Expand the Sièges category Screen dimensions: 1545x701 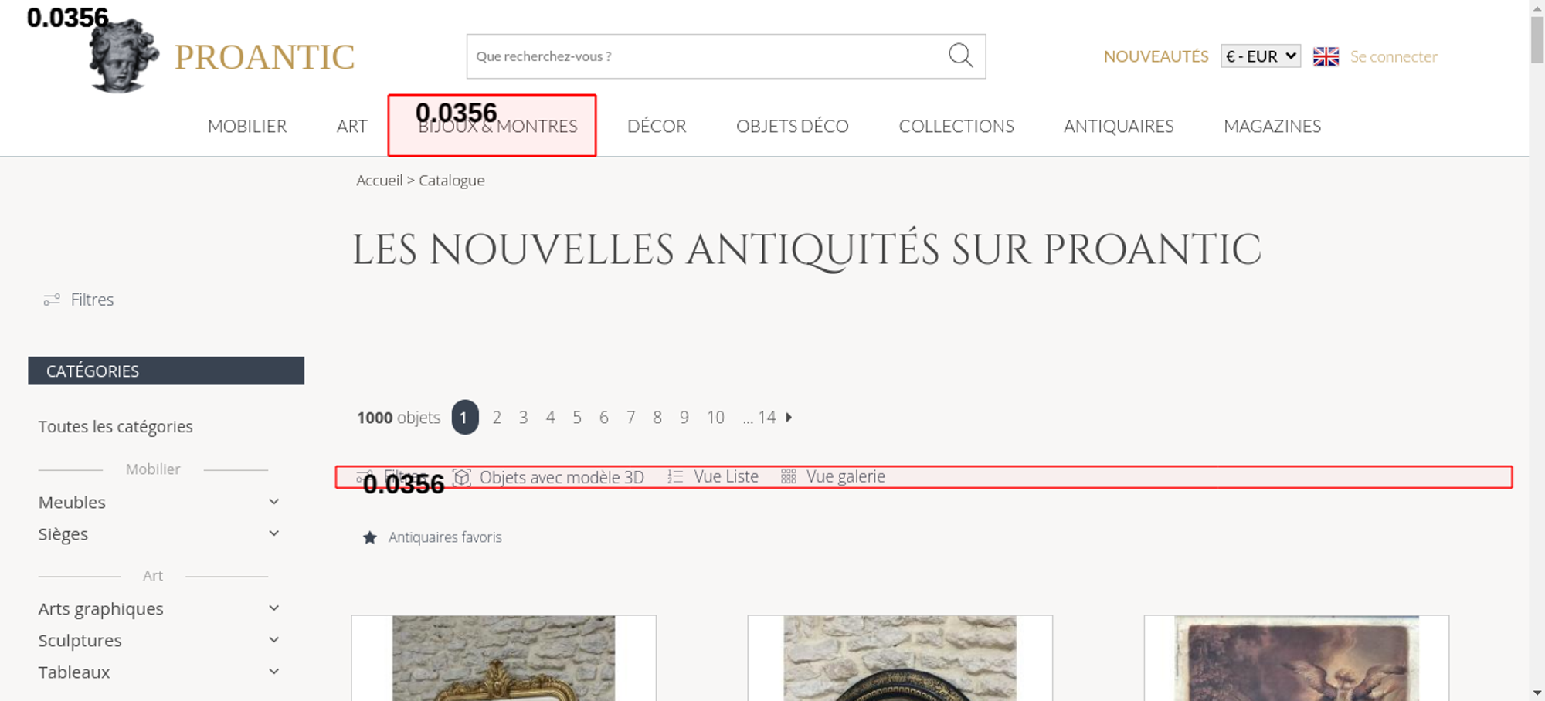click(x=273, y=533)
